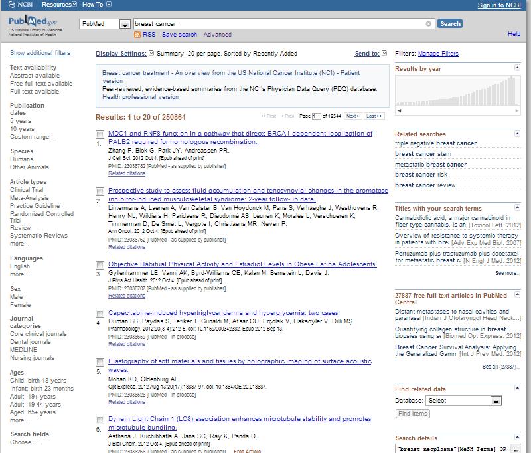Search metastatic breast cancer related term
The height and width of the screenshot is (453, 531).
coord(431,164)
